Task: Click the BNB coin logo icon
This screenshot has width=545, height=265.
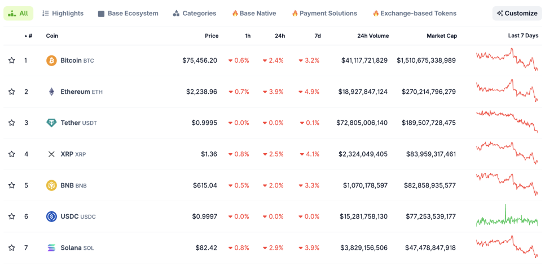Action: point(51,185)
